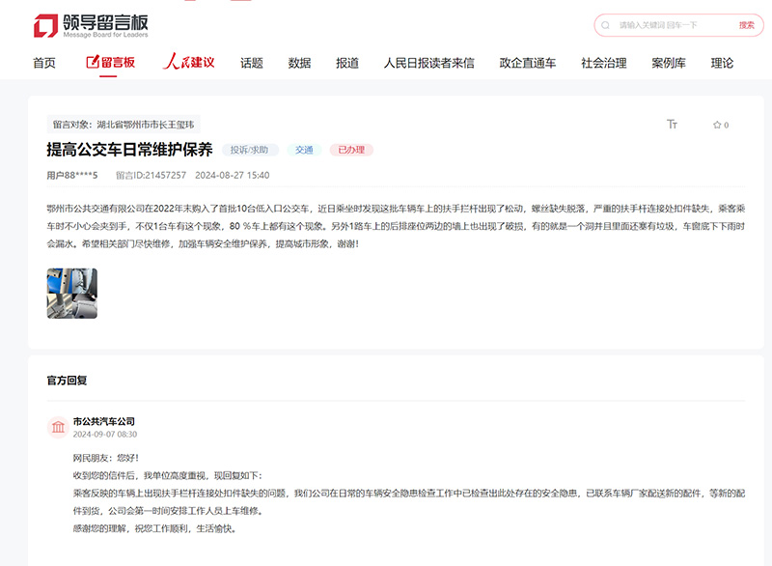Click the institution avatar beside 市公共汽车公司
The height and width of the screenshot is (566, 772).
(x=58, y=426)
